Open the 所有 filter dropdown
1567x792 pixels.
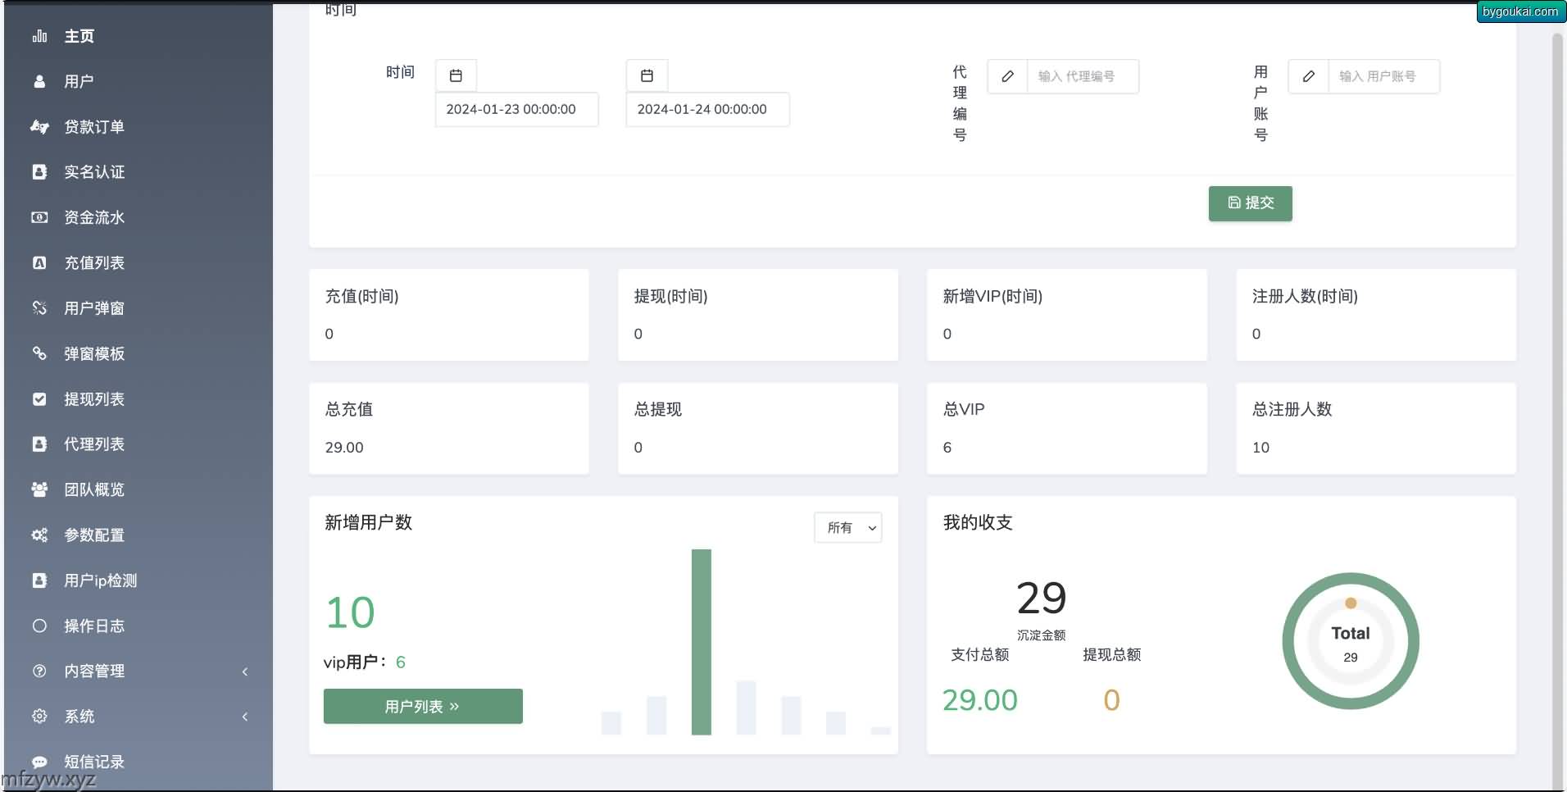[847, 527]
